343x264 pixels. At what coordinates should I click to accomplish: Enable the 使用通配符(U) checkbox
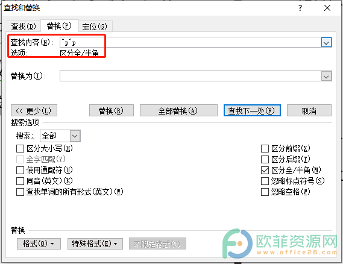[x=20, y=170]
